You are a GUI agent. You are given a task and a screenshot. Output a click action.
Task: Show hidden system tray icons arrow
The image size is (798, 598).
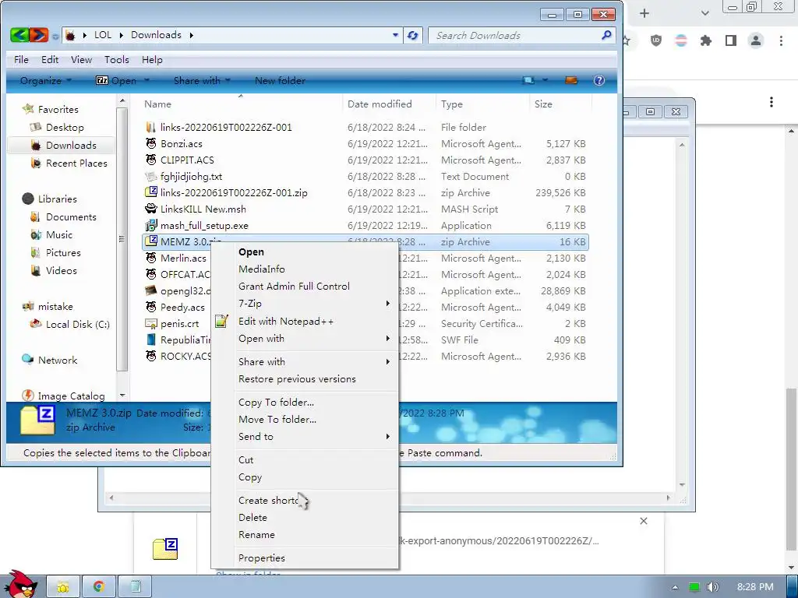coord(676,587)
